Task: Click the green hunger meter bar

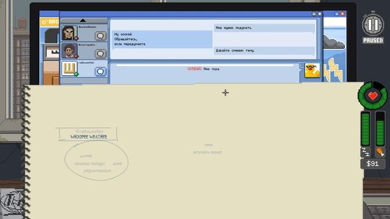Action: [380, 129]
